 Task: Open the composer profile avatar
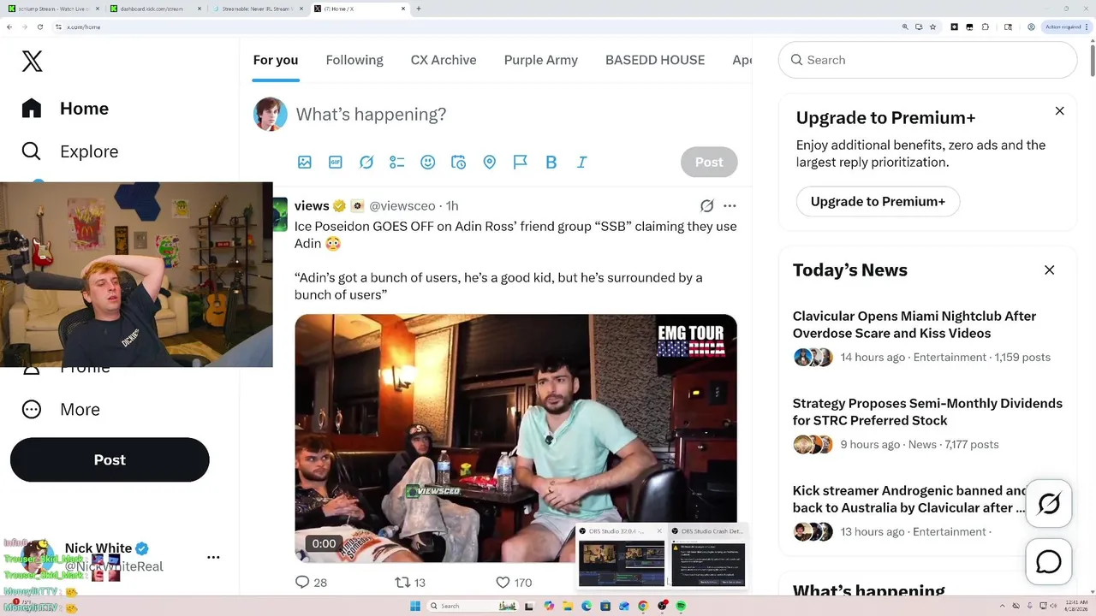(x=270, y=114)
